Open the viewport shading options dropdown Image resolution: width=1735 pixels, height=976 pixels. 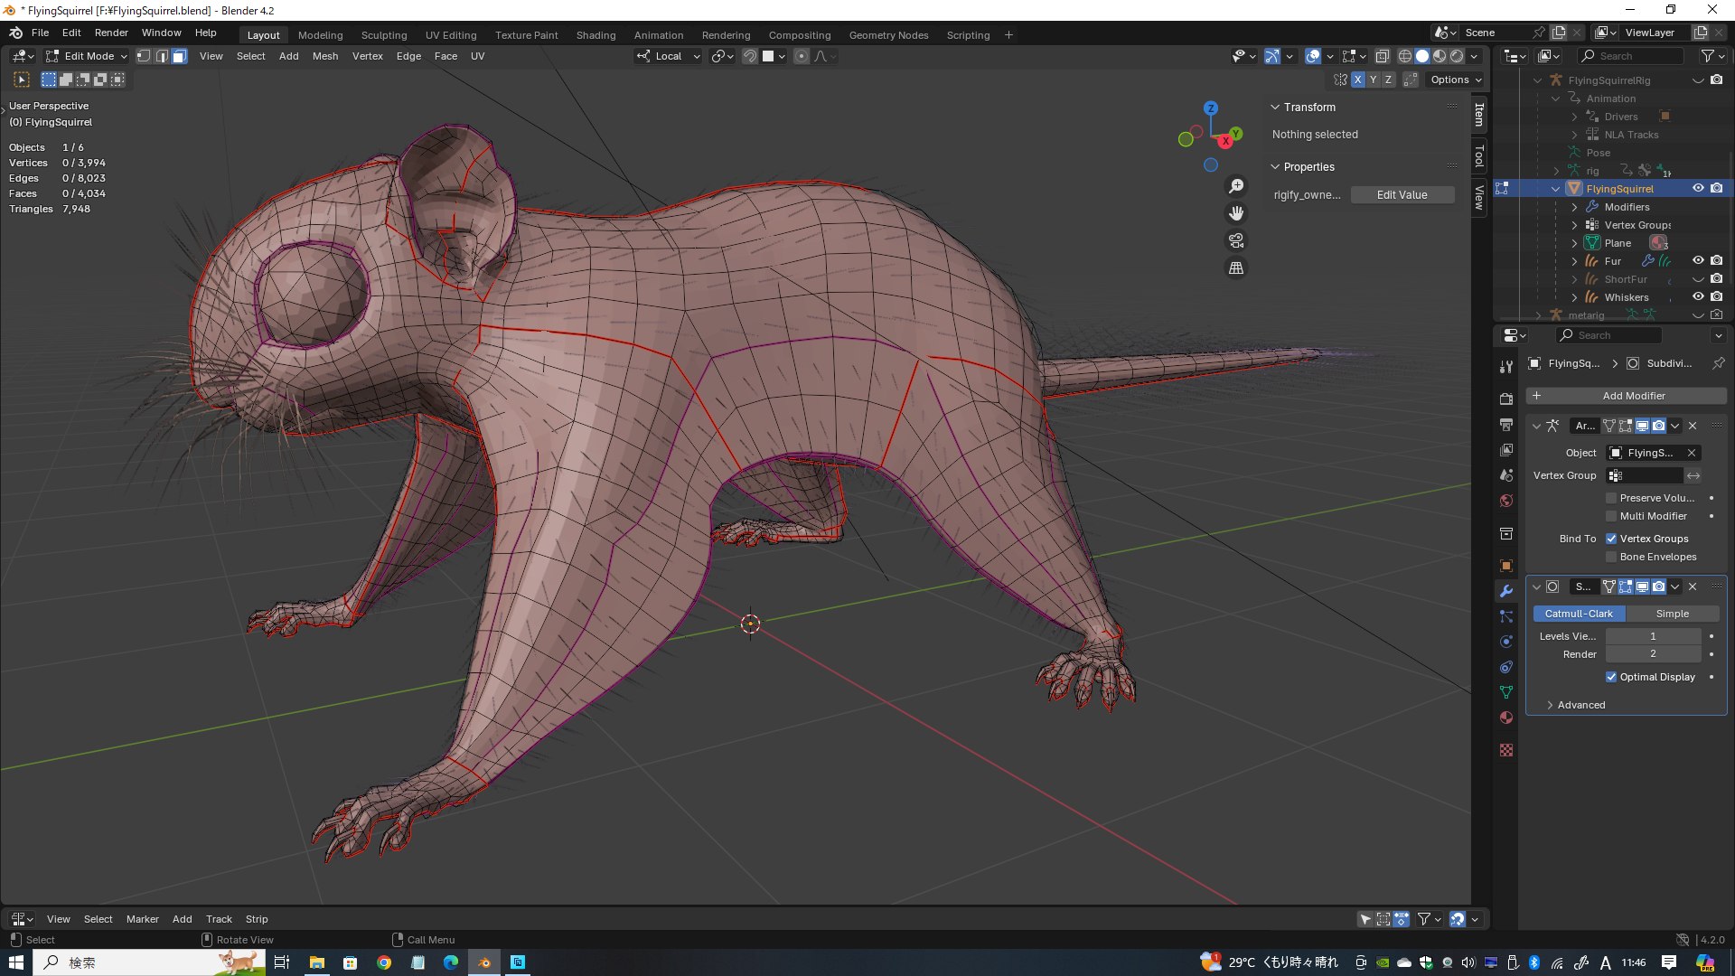click(1474, 56)
